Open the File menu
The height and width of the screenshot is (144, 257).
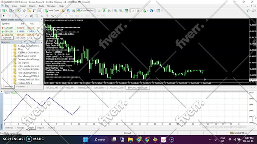[x=7, y=6]
